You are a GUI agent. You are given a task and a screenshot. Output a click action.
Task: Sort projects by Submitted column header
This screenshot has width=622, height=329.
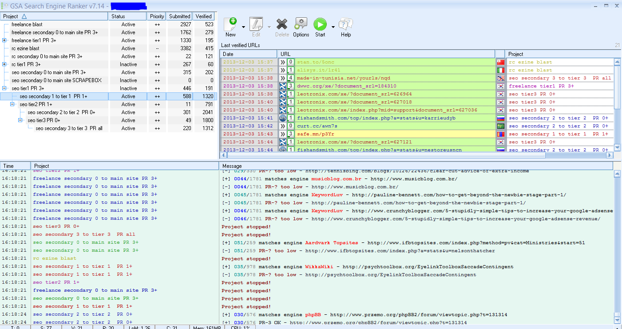pos(179,16)
